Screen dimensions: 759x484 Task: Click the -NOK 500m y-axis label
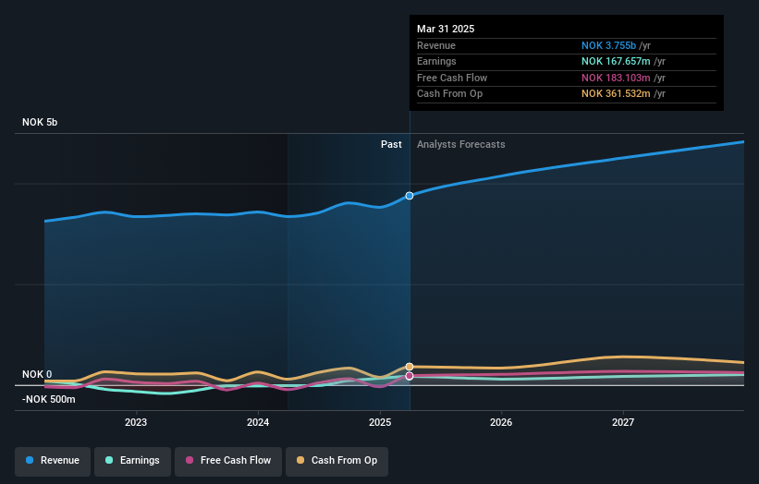pyautogui.click(x=48, y=399)
